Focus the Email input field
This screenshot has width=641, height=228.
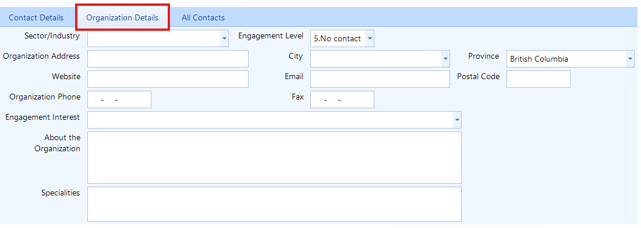(380, 79)
